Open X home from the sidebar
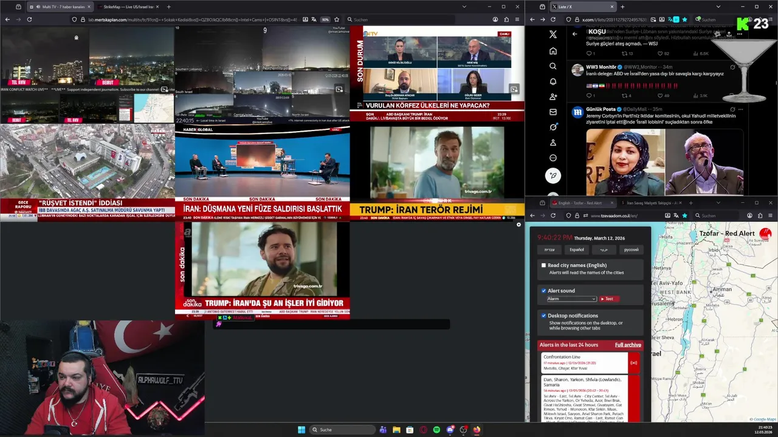The height and width of the screenshot is (437, 778). (553, 51)
